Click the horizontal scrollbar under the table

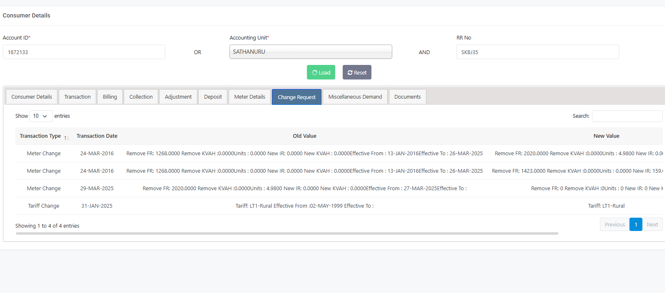(287, 233)
